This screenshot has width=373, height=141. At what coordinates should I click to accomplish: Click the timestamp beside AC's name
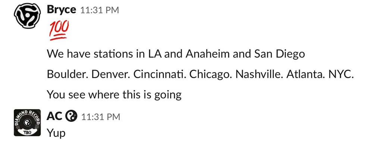pos(101,117)
